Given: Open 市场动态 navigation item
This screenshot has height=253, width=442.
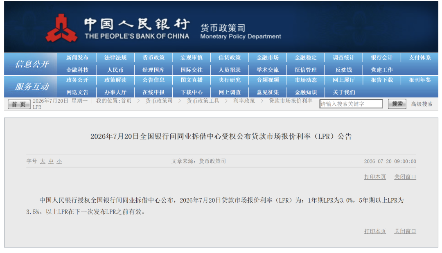Looking at the screenshot, I should click(306, 80).
